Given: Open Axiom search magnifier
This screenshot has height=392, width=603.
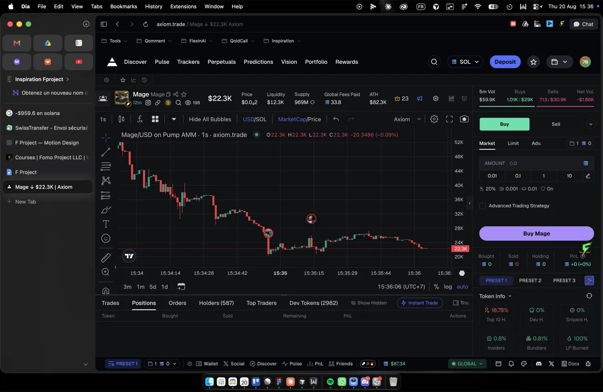Looking at the screenshot, I should [434, 62].
